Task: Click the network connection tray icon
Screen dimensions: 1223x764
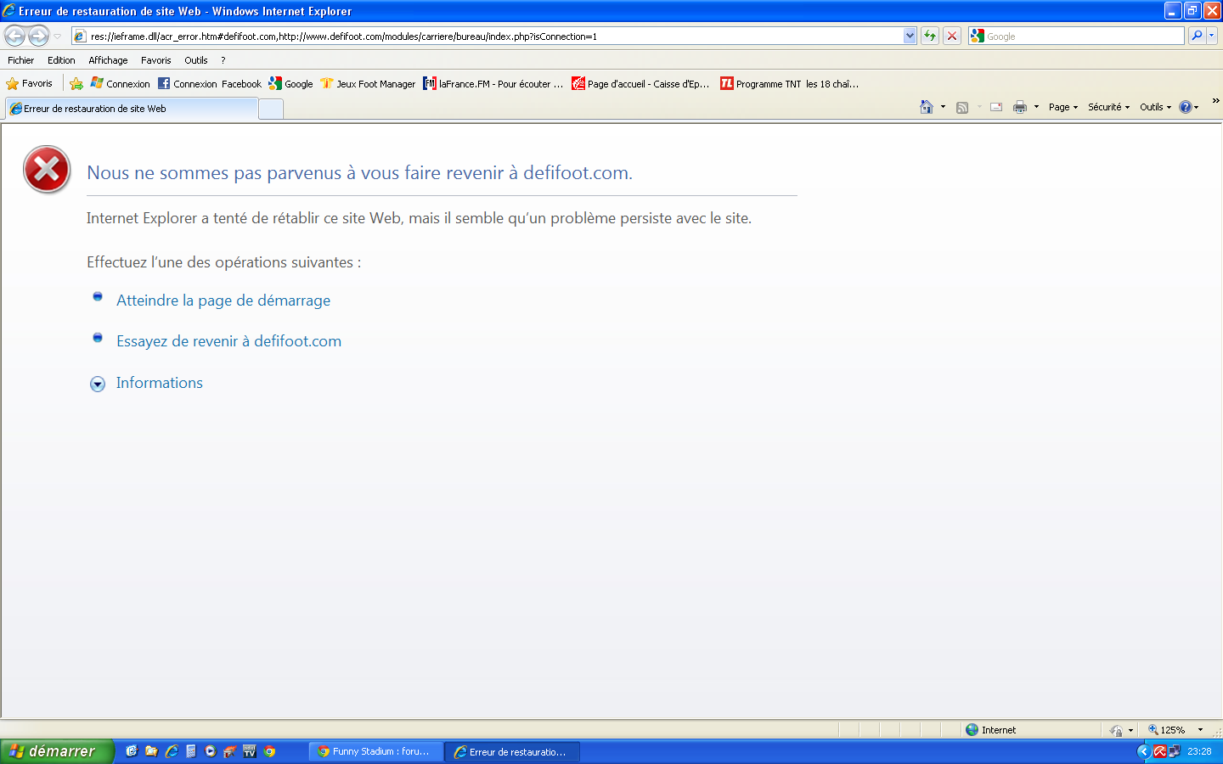Action: (1174, 751)
